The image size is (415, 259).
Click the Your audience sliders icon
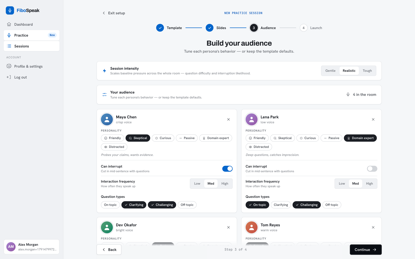click(105, 95)
